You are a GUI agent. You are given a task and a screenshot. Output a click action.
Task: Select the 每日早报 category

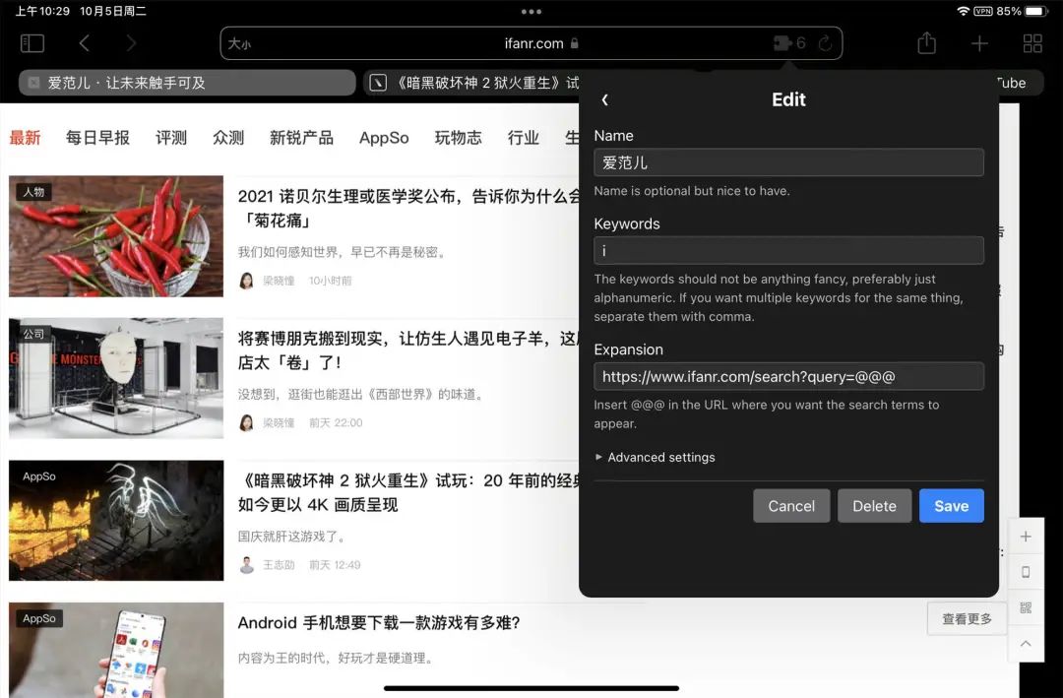pos(97,138)
